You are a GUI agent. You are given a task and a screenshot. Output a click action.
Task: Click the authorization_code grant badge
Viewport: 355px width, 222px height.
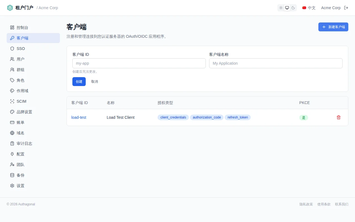(x=207, y=117)
